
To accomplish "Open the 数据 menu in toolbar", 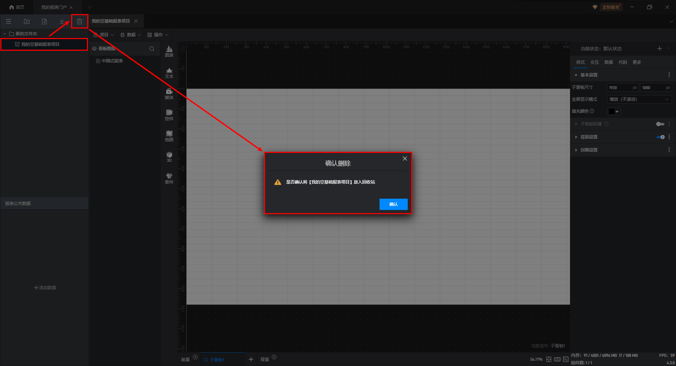I will (x=131, y=35).
